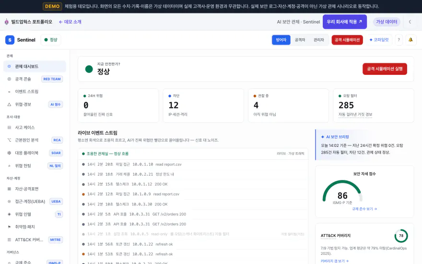Screen dimensions: 422x264
Task: Click the 위협·경보 triangle icon
Action: 9,104
